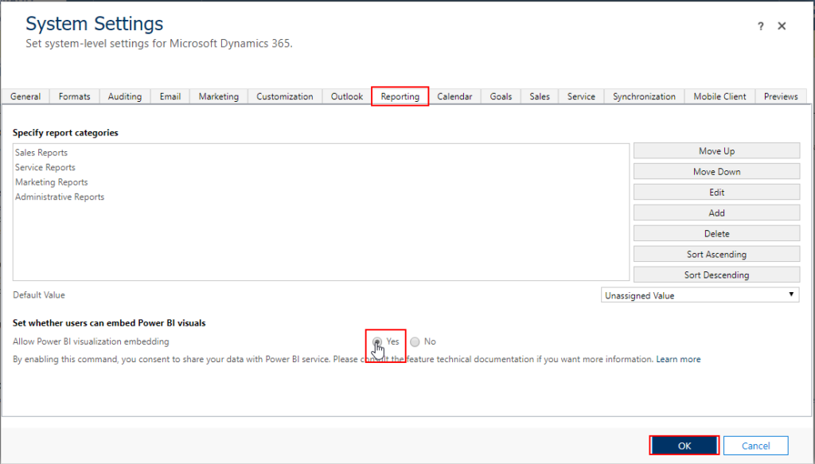The height and width of the screenshot is (464, 815).
Task: Select the Email tab
Action: (x=170, y=96)
